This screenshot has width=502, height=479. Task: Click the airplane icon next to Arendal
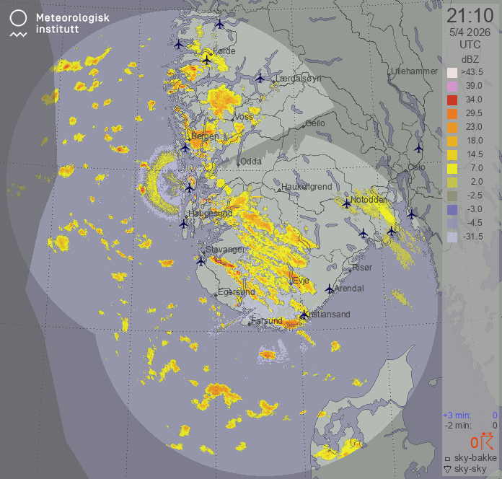coord(330,289)
